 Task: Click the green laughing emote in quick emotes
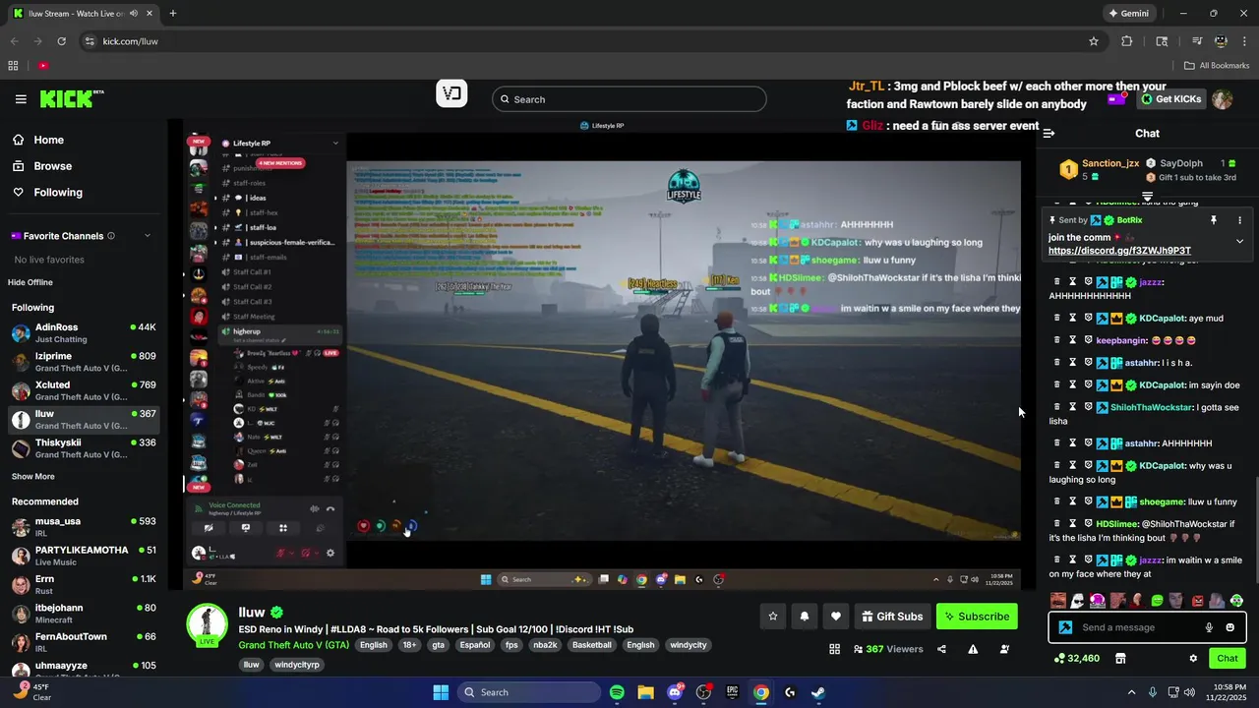click(x=1157, y=600)
